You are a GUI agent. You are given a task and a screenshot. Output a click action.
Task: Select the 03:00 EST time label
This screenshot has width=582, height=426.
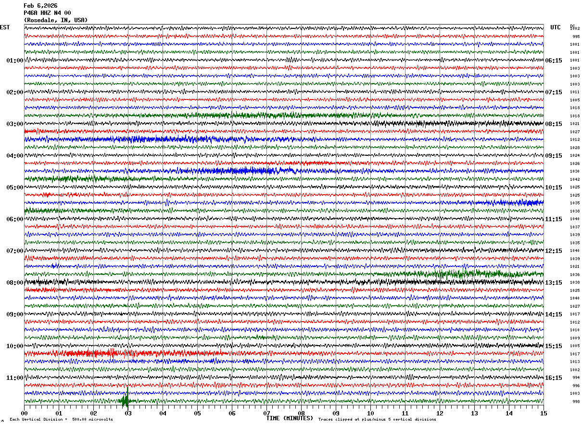[x=15, y=124]
